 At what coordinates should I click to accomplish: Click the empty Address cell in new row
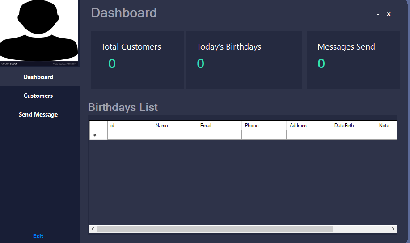coord(309,135)
